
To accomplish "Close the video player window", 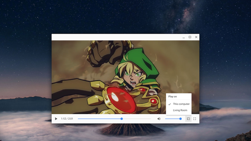I will [x=196, y=37].
